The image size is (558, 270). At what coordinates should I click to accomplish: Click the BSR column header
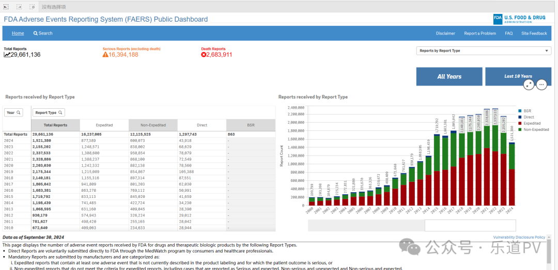[251, 125]
